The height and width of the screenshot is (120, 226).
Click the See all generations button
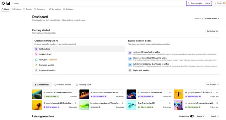point(215,116)
